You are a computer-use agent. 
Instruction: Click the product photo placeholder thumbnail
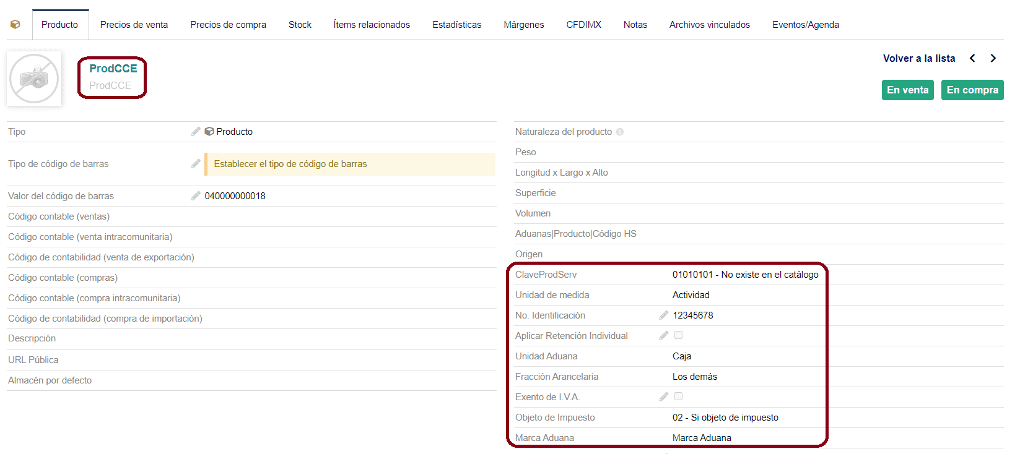click(34, 79)
